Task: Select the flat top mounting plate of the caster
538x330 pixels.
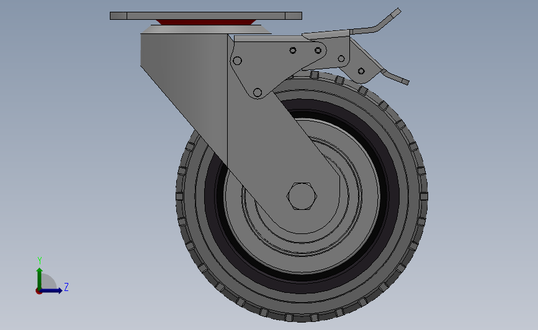Action: click(x=206, y=15)
